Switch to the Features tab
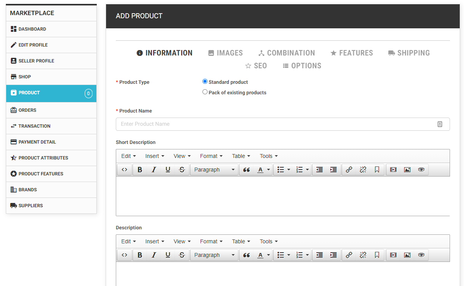This screenshot has width=464, height=286. pos(352,53)
